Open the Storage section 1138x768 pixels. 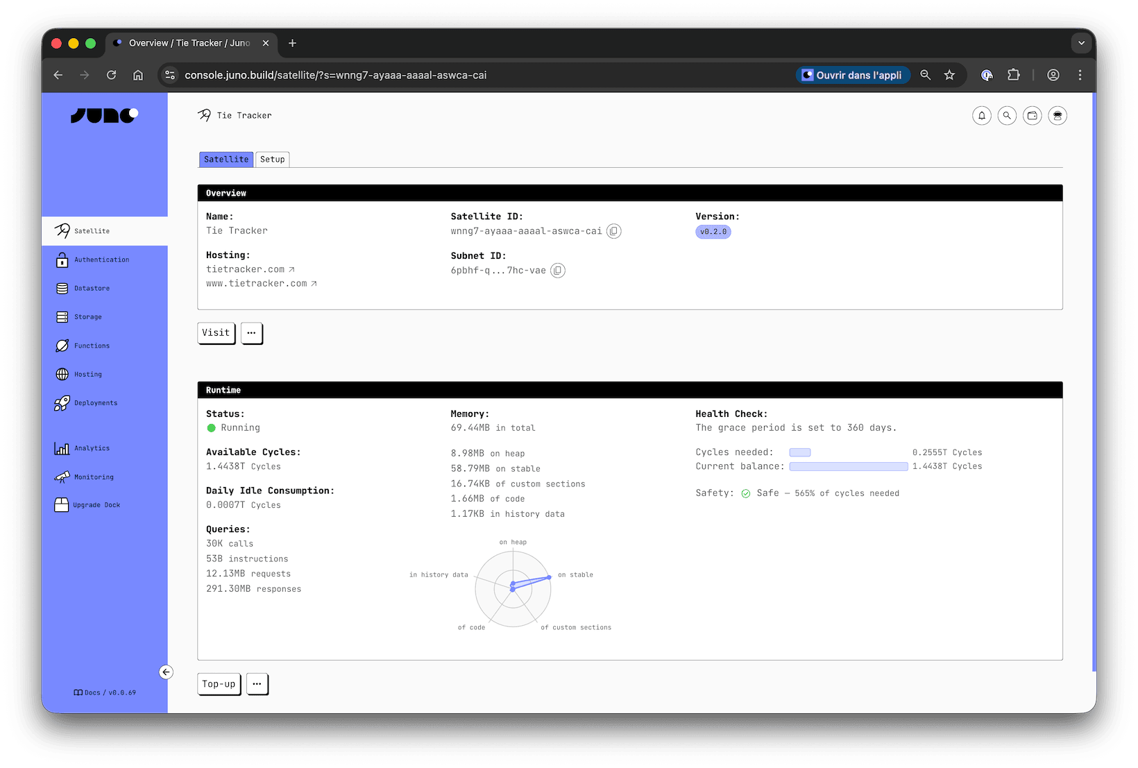(88, 316)
